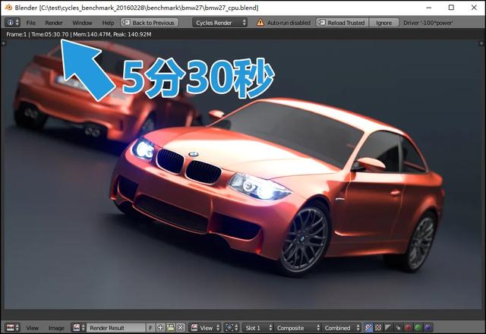Toggle Color channel display
The image size is (486, 334).
pyautogui.click(x=378, y=327)
